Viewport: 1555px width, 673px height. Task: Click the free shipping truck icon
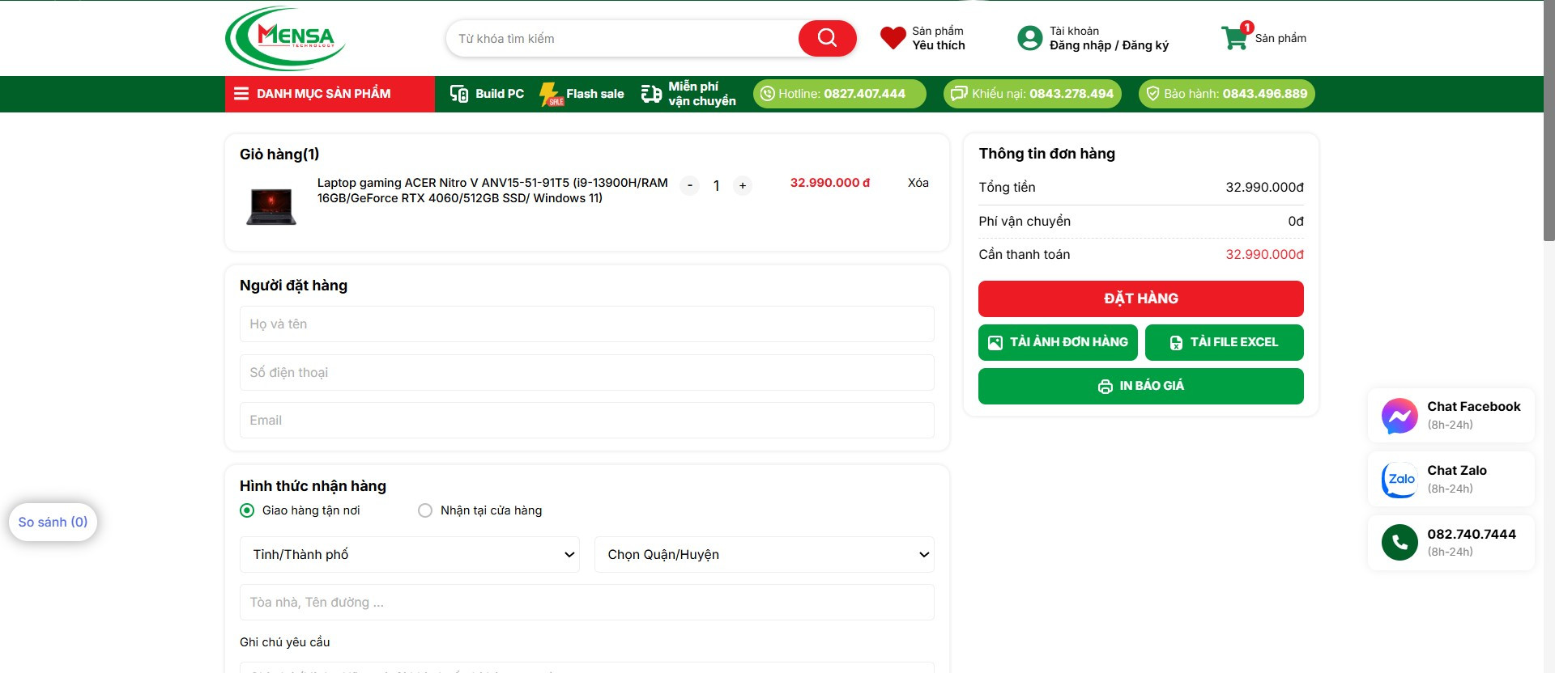pos(651,94)
